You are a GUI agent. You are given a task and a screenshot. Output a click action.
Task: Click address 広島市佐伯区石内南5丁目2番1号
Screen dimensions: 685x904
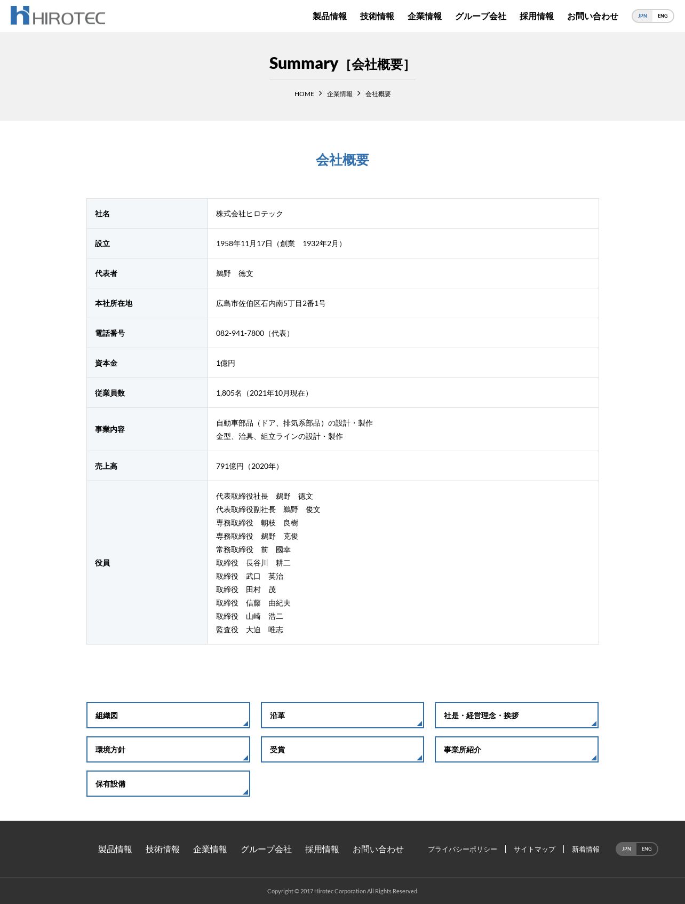tap(271, 303)
